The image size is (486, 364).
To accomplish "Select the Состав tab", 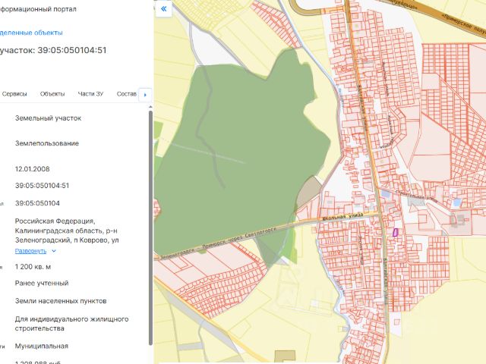I will pos(127,94).
